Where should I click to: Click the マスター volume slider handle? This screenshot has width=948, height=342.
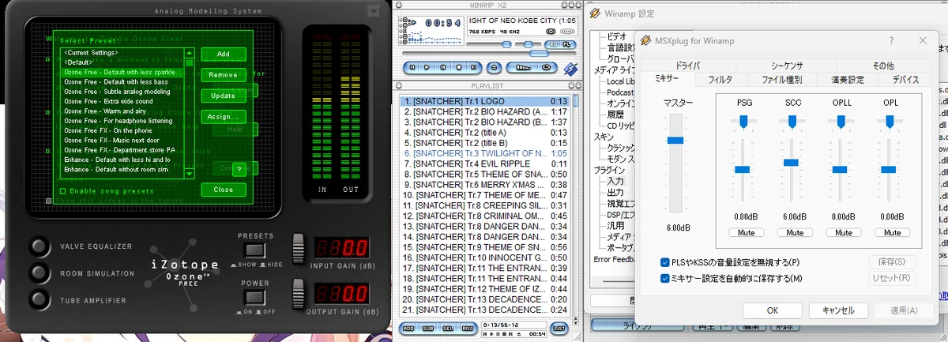[675, 140]
